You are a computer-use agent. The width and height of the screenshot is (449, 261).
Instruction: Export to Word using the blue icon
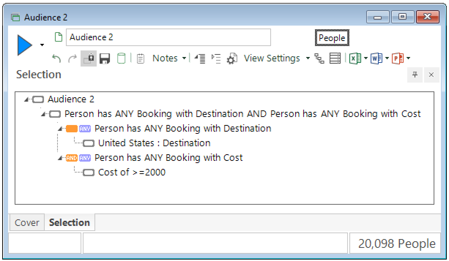(x=375, y=58)
